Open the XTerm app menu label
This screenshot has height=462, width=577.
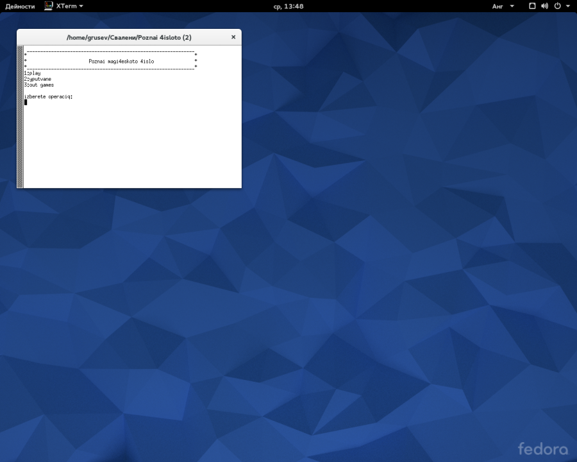[66, 6]
